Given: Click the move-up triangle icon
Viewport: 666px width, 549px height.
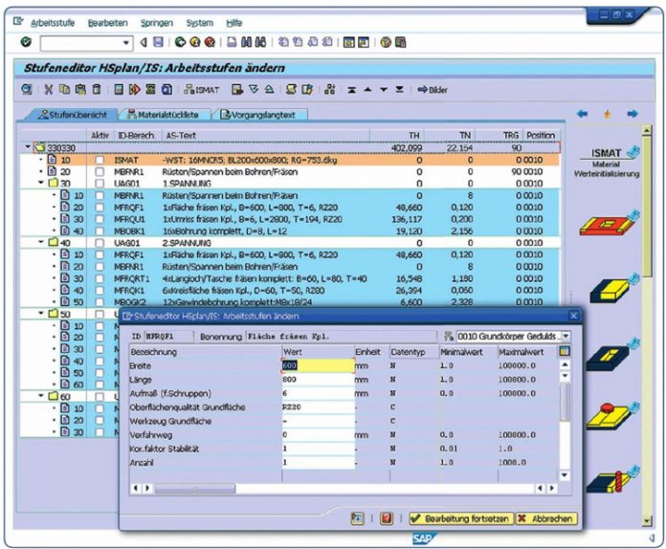Looking at the screenshot, I should pyautogui.click(x=367, y=90).
